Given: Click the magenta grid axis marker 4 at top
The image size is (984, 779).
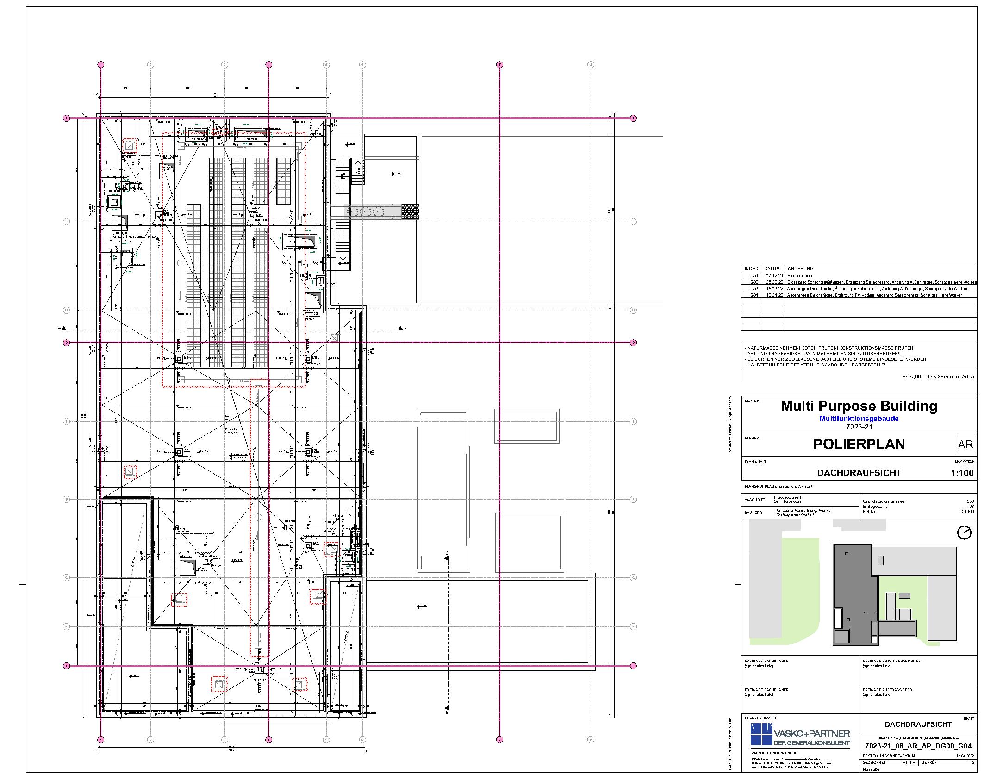Looking at the screenshot, I should click(x=268, y=65).
